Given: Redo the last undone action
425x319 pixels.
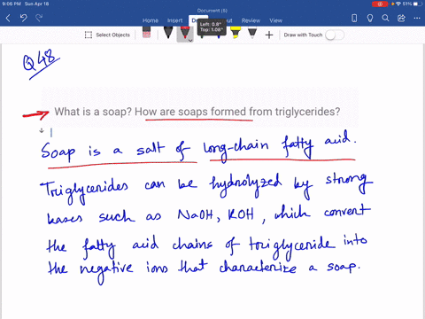Looking at the screenshot, I should [x=39, y=19].
